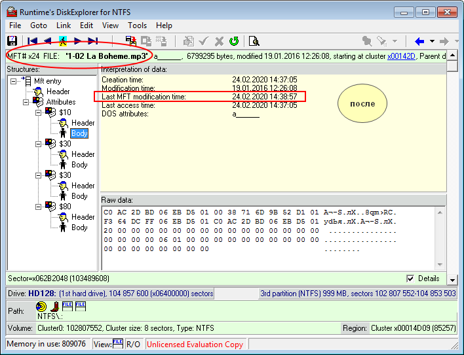
Task: Click the top panel scroll up arrow
Action: (x=452, y=55)
